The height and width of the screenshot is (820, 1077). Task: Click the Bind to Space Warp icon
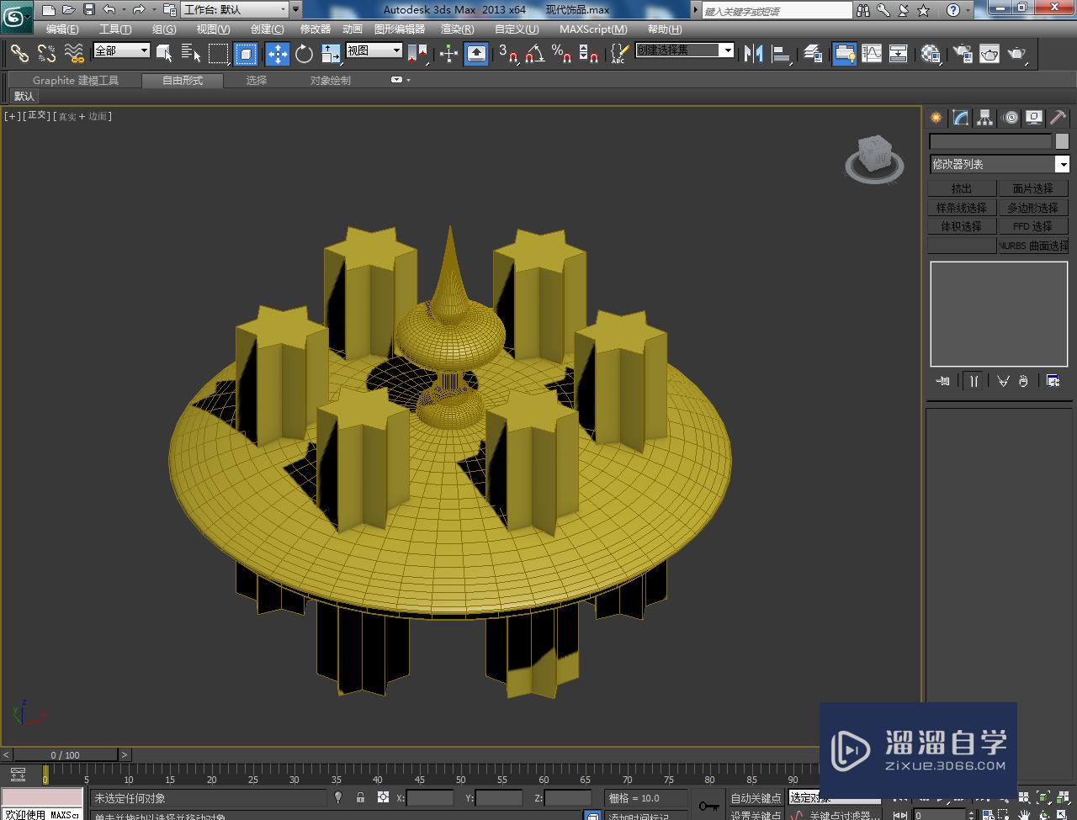click(x=75, y=54)
